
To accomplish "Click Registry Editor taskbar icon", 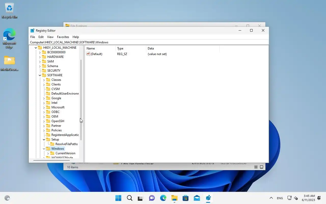I will pos(208,198).
